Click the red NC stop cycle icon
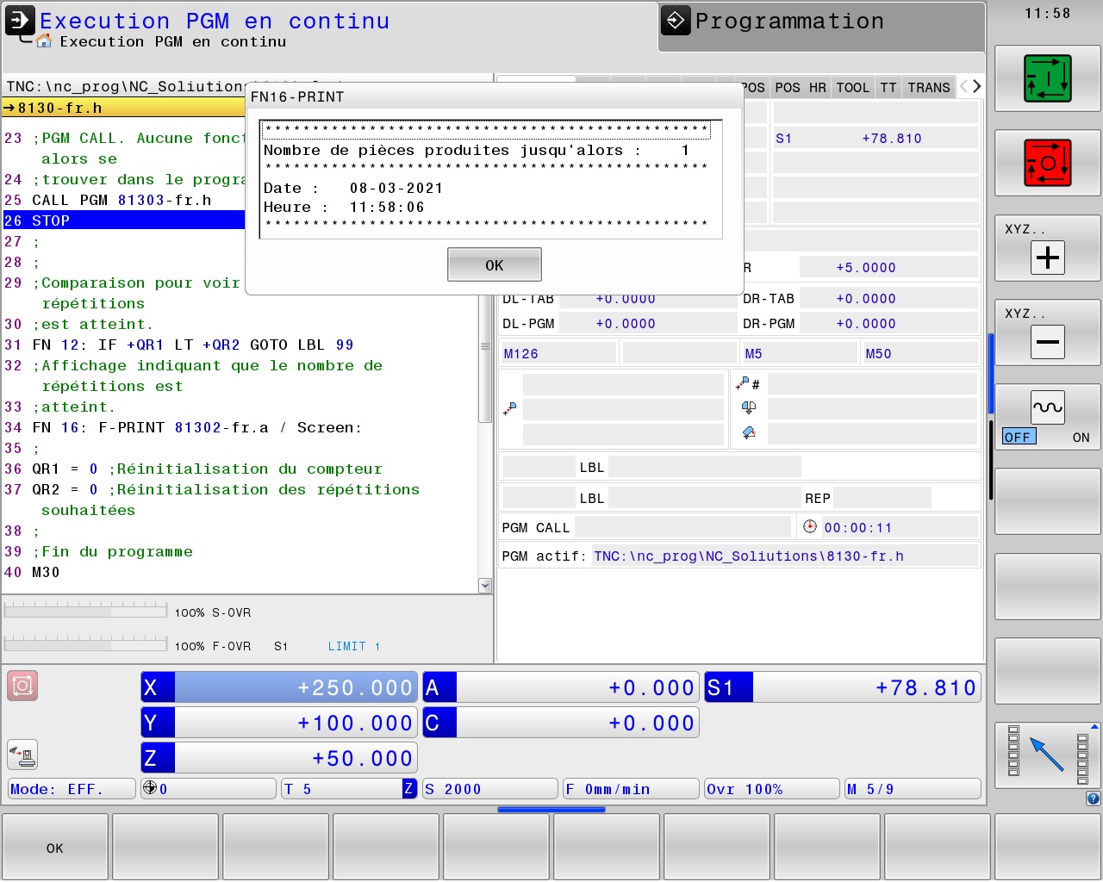This screenshot has height=882, width=1103. click(x=1047, y=163)
